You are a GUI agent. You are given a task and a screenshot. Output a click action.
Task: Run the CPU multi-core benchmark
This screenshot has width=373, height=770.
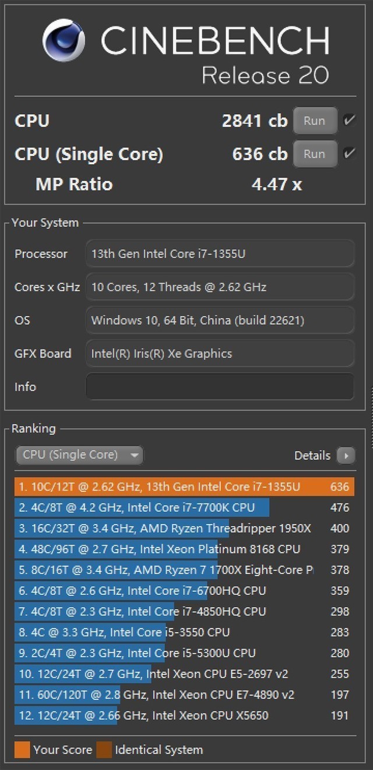(x=315, y=121)
